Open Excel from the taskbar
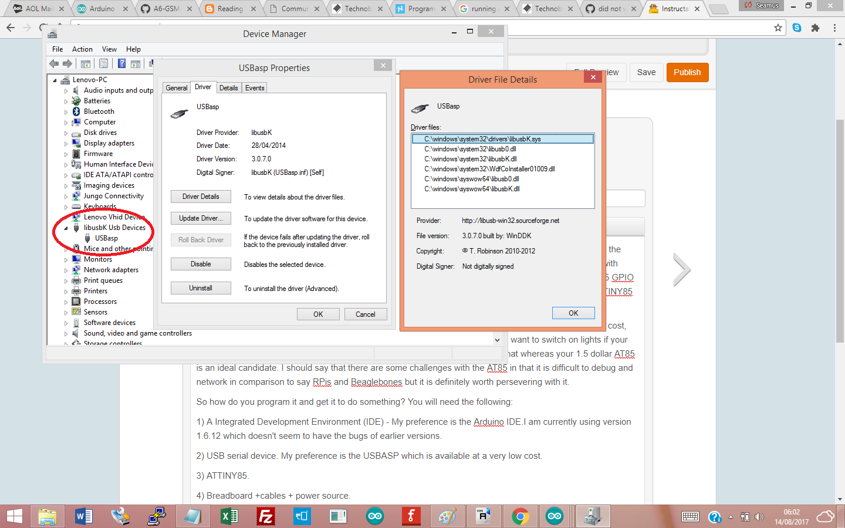The width and height of the screenshot is (845, 528). tap(229, 517)
